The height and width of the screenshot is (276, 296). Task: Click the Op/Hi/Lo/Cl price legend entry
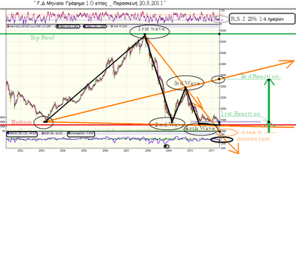click(30, 26)
